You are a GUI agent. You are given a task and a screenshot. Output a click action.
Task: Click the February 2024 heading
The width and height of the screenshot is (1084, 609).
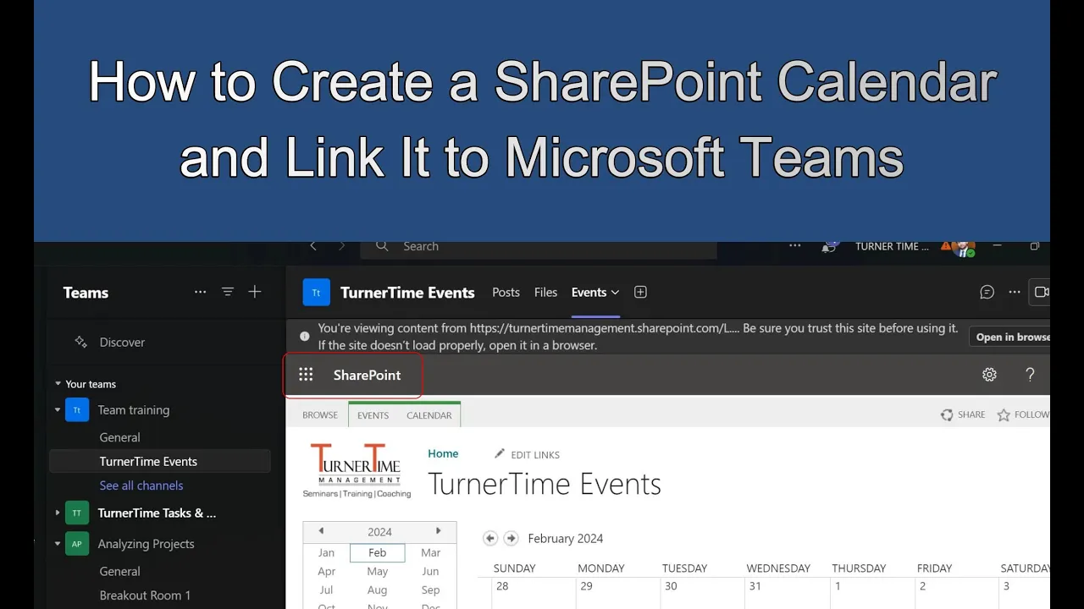[566, 538]
